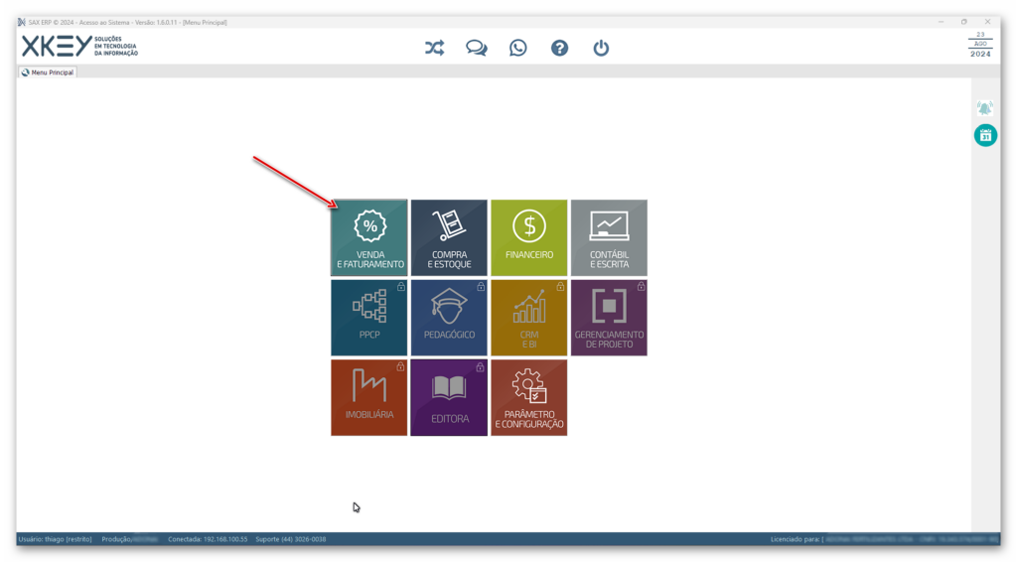Open the Contábil e Escrita module
The image size is (1017, 562).
(609, 237)
